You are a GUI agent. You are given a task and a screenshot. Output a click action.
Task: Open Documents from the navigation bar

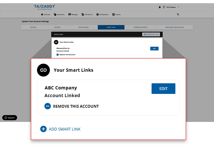click(59, 14)
